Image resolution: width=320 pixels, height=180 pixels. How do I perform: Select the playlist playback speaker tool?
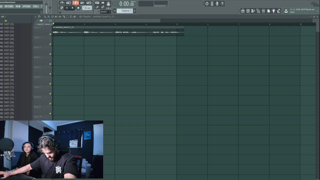pos(75,17)
